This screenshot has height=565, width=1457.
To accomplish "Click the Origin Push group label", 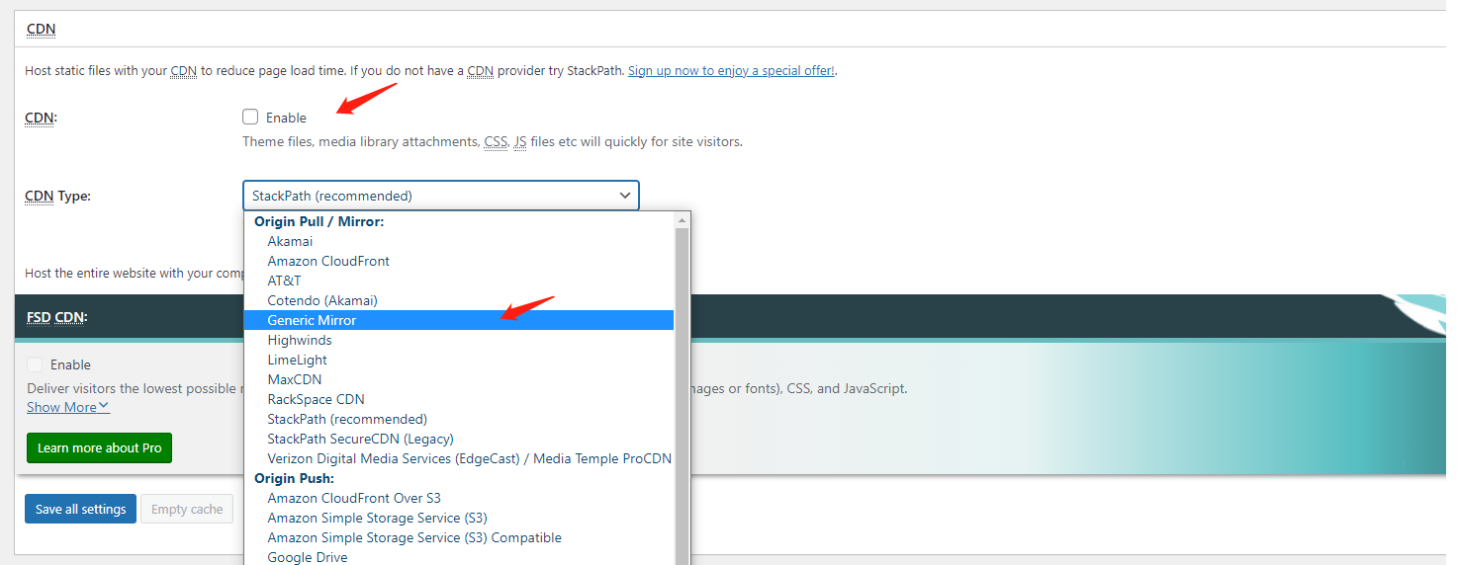I will click(295, 478).
